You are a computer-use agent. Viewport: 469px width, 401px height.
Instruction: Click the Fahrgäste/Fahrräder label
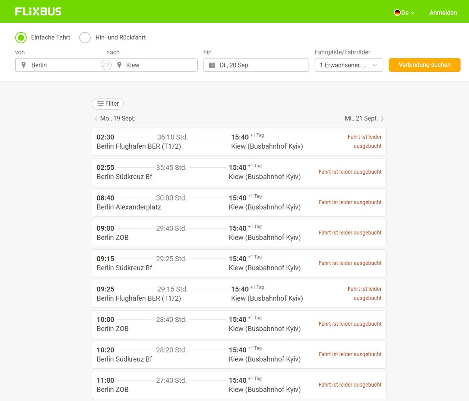[x=342, y=52]
